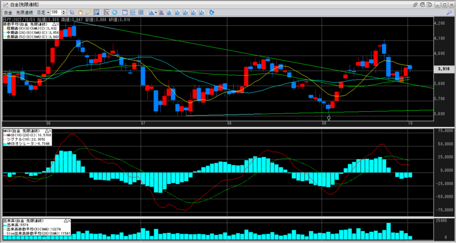Close the 出来高 legend with X button

coord(69,221)
